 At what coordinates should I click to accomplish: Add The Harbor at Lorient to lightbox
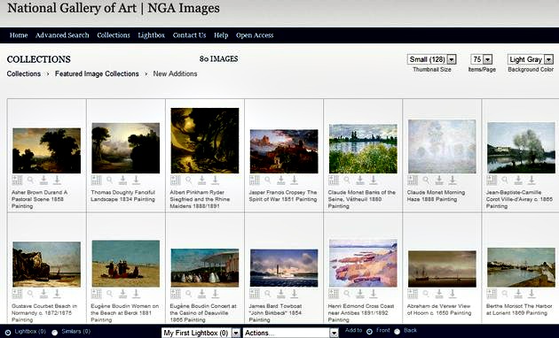[492, 294]
